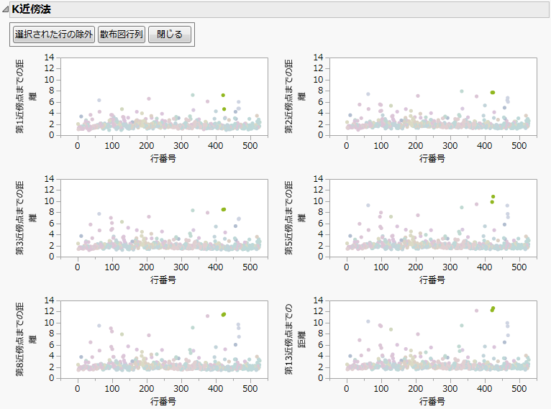This screenshot has height=409, width=551.
Task: Click the 第2近傍点までの距離 y-axis label
Action: [294, 96]
